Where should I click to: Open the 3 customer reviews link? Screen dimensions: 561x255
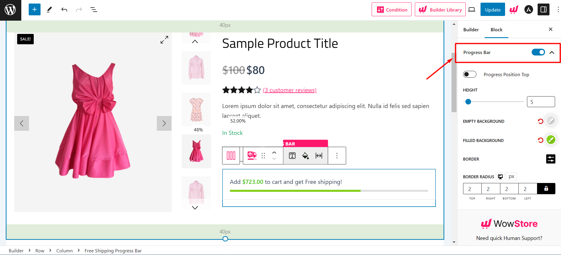point(290,90)
